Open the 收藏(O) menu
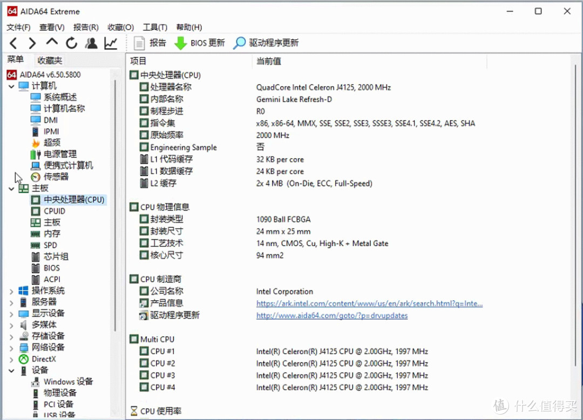 click(120, 27)
